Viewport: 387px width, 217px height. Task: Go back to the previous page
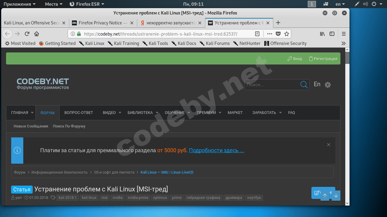click(x=7, y=34)
